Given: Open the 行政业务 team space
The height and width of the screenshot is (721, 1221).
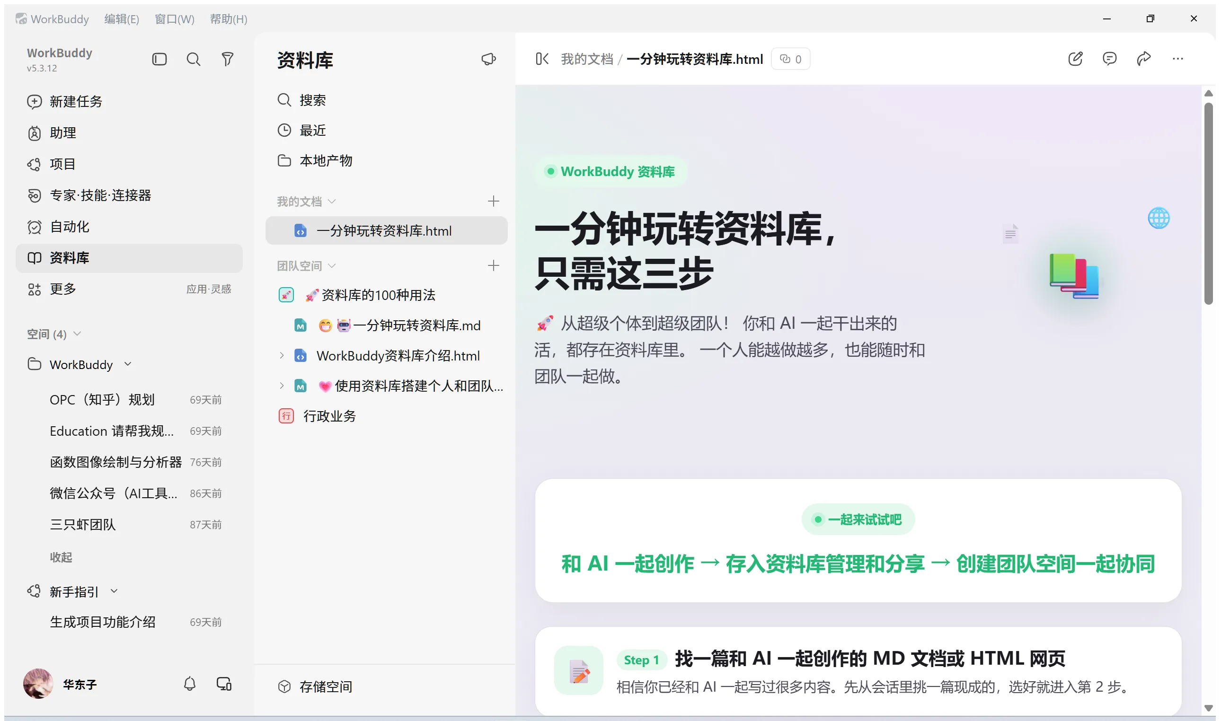Looking at the screenshot, I should (x=386, y=416).
